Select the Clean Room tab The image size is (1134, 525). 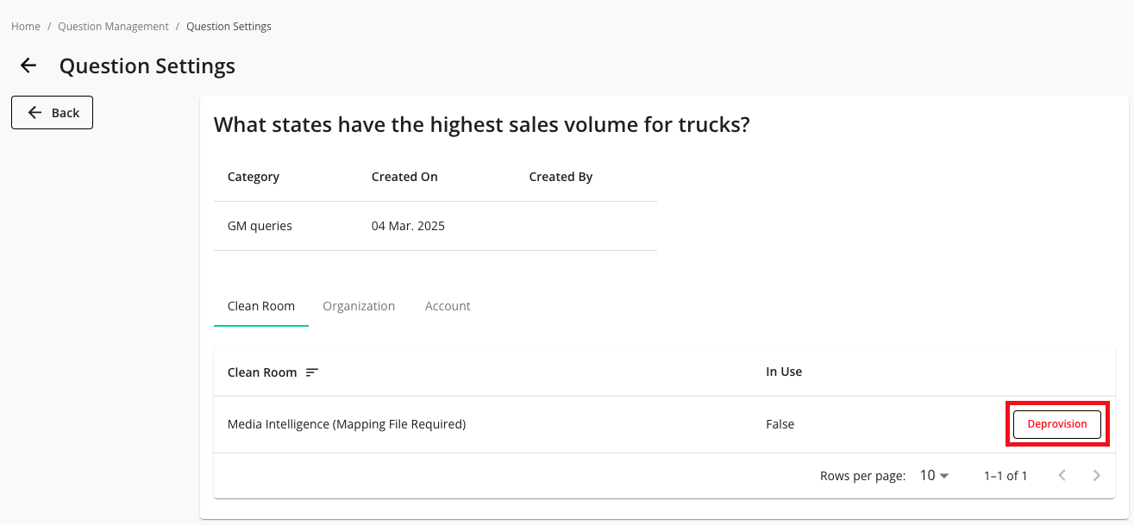261,306
